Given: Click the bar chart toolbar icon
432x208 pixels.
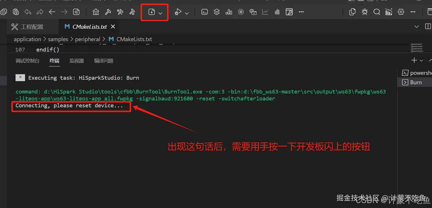Looking at the screenshot, I should click(229, 12).
